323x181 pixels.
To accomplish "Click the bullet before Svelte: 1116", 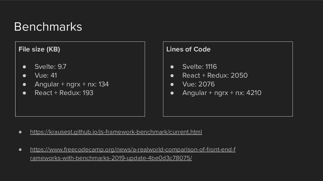I will coord(172,67).
